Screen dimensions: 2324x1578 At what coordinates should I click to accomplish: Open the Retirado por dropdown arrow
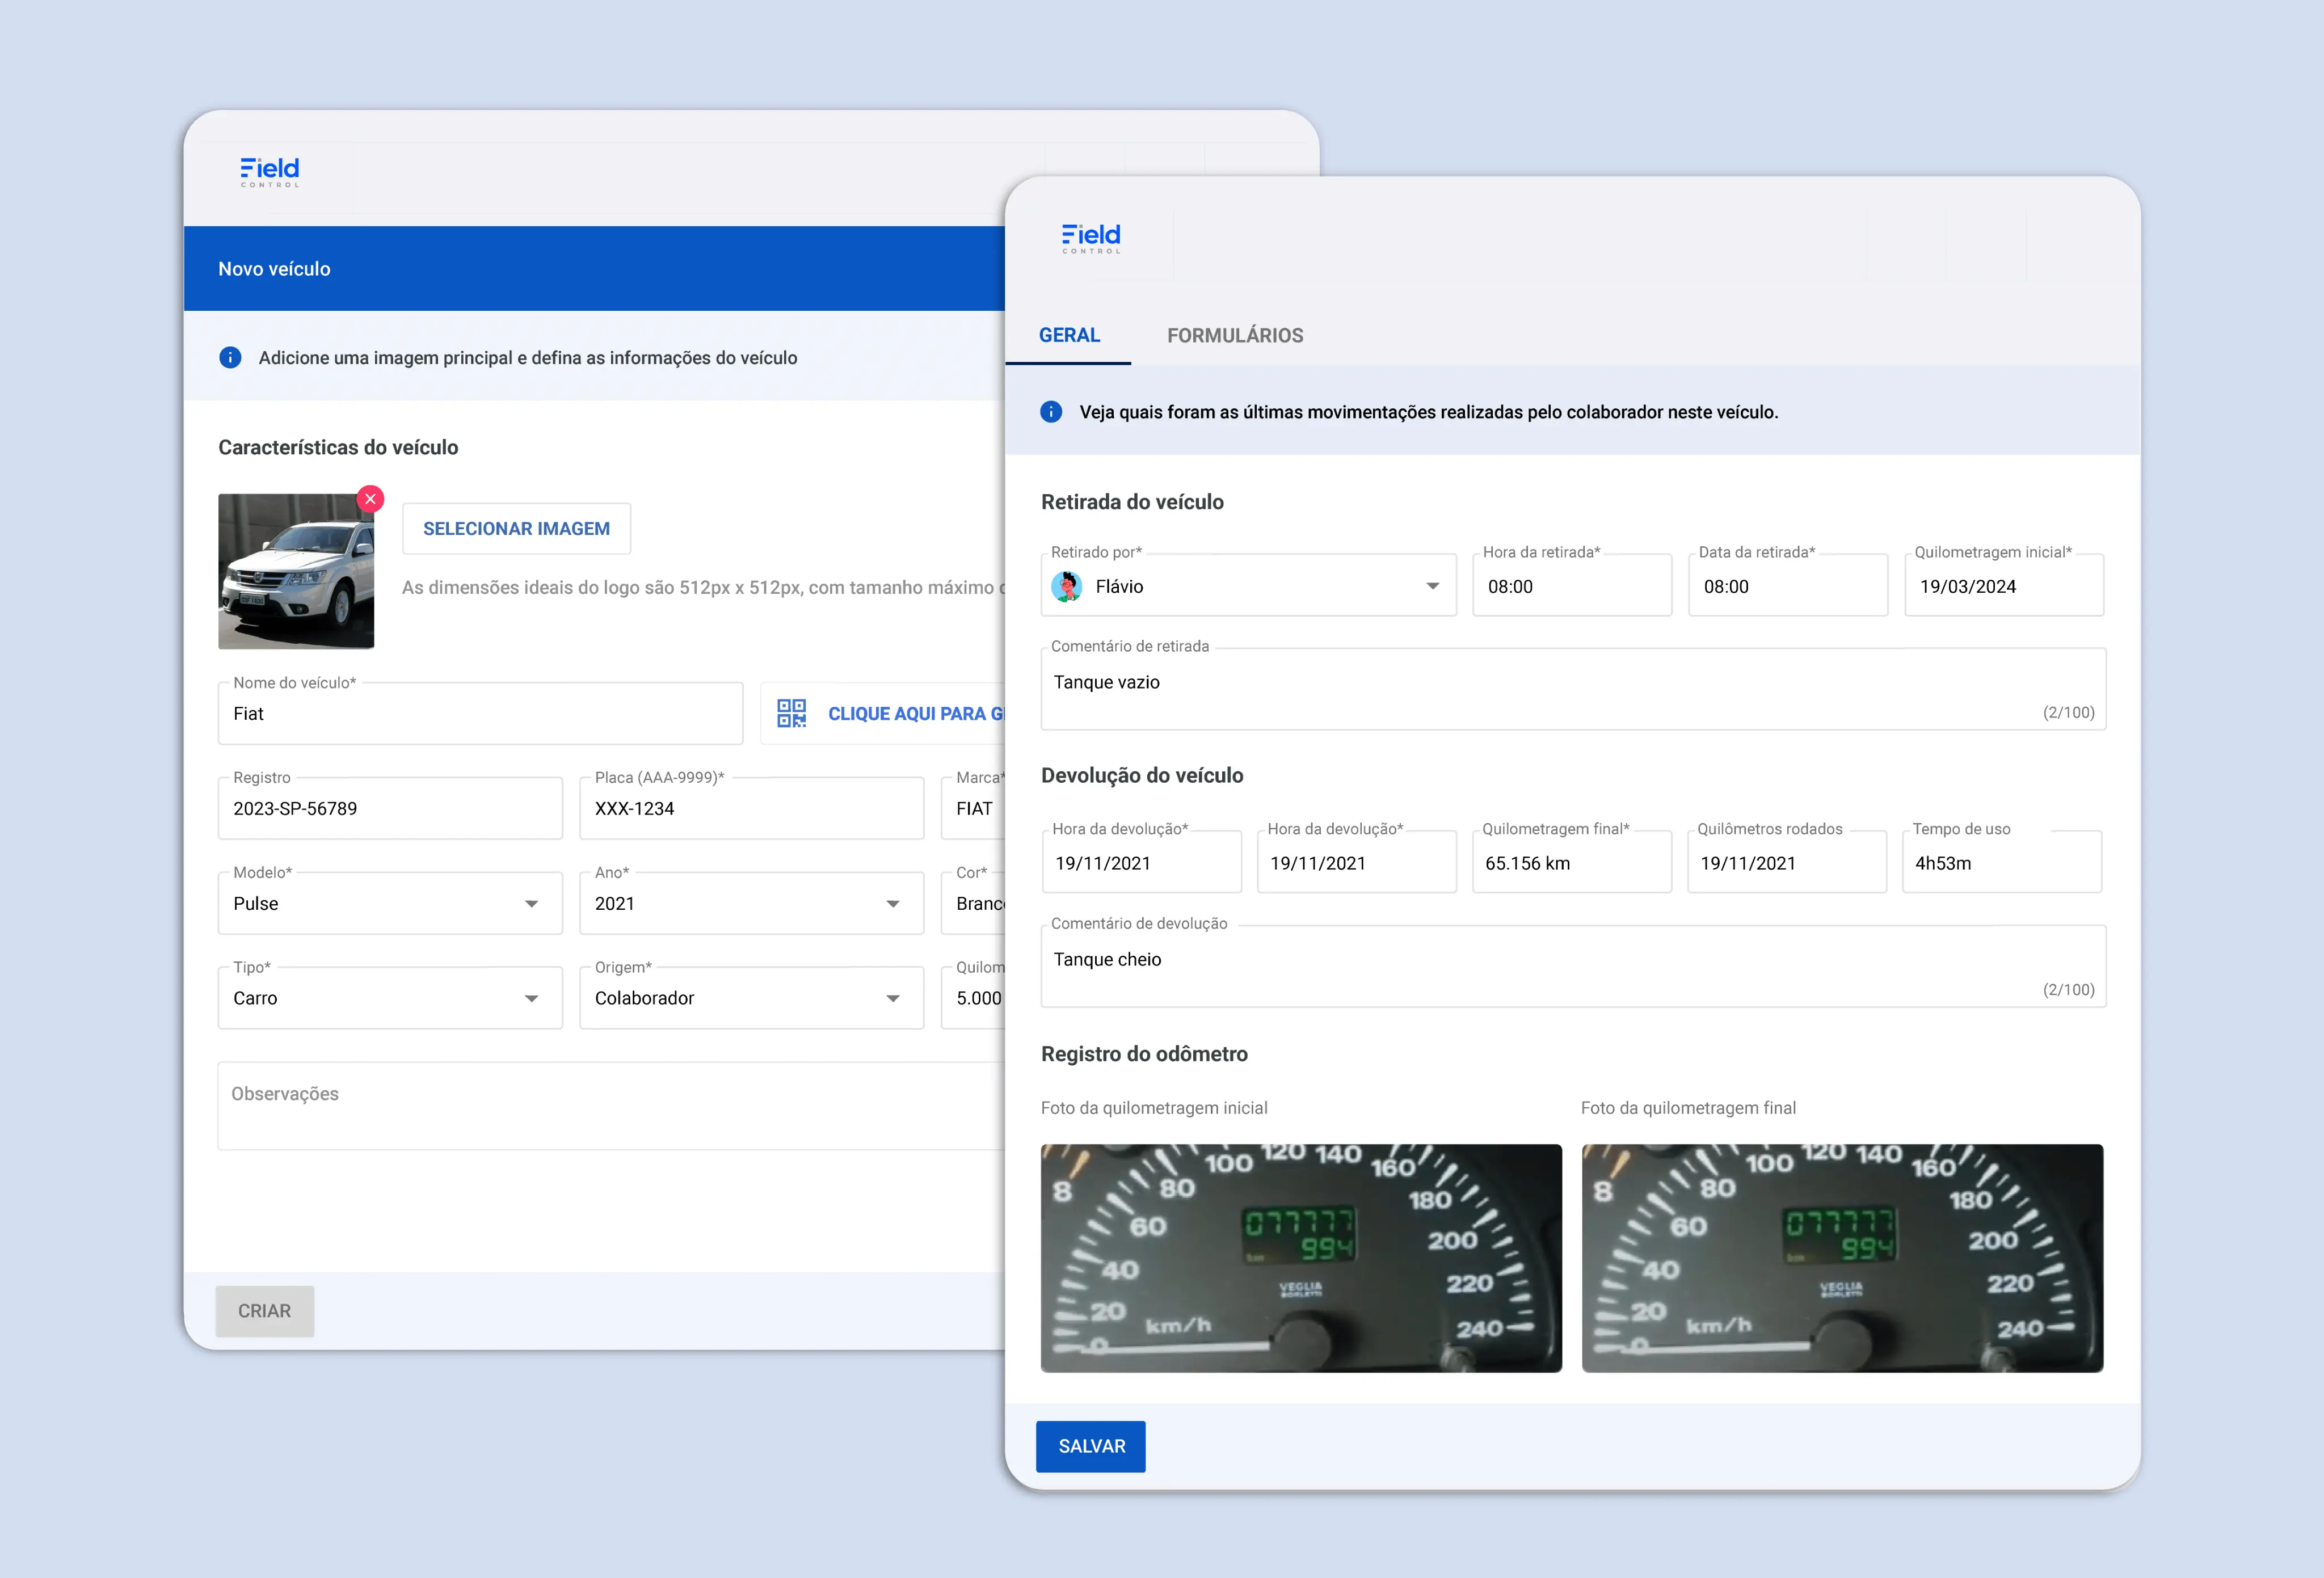[x=1433, y=586]
